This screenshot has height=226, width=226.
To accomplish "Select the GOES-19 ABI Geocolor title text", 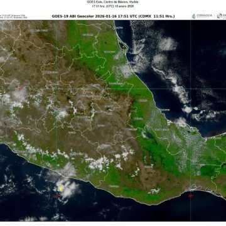I will click(x=113, y=16).
